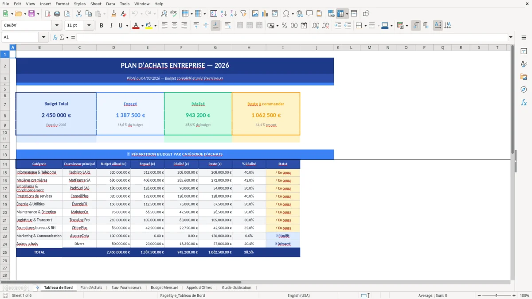Click the Font Color red A swatch
The width and height of the screenshot is (532, 299).
[136, 26]
